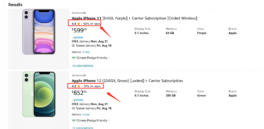
Task: Expand the 4.4 rating dropdown chevron
Action: (x=82, y=24)
